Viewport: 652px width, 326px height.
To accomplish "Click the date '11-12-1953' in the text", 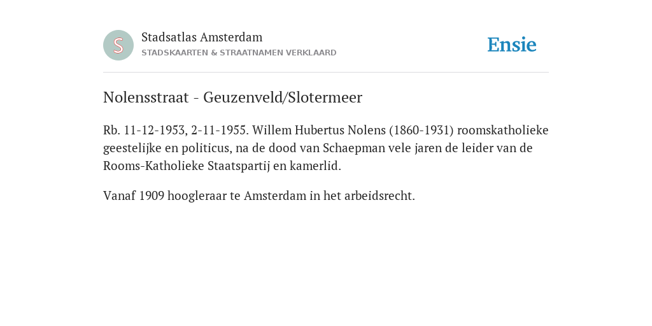I will click(x=155, y=130).
